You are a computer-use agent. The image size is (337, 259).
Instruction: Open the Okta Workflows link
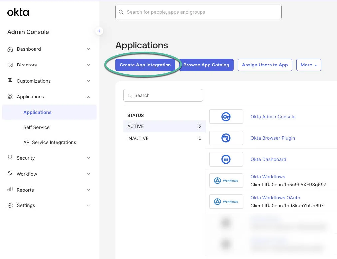coord(268,177)
